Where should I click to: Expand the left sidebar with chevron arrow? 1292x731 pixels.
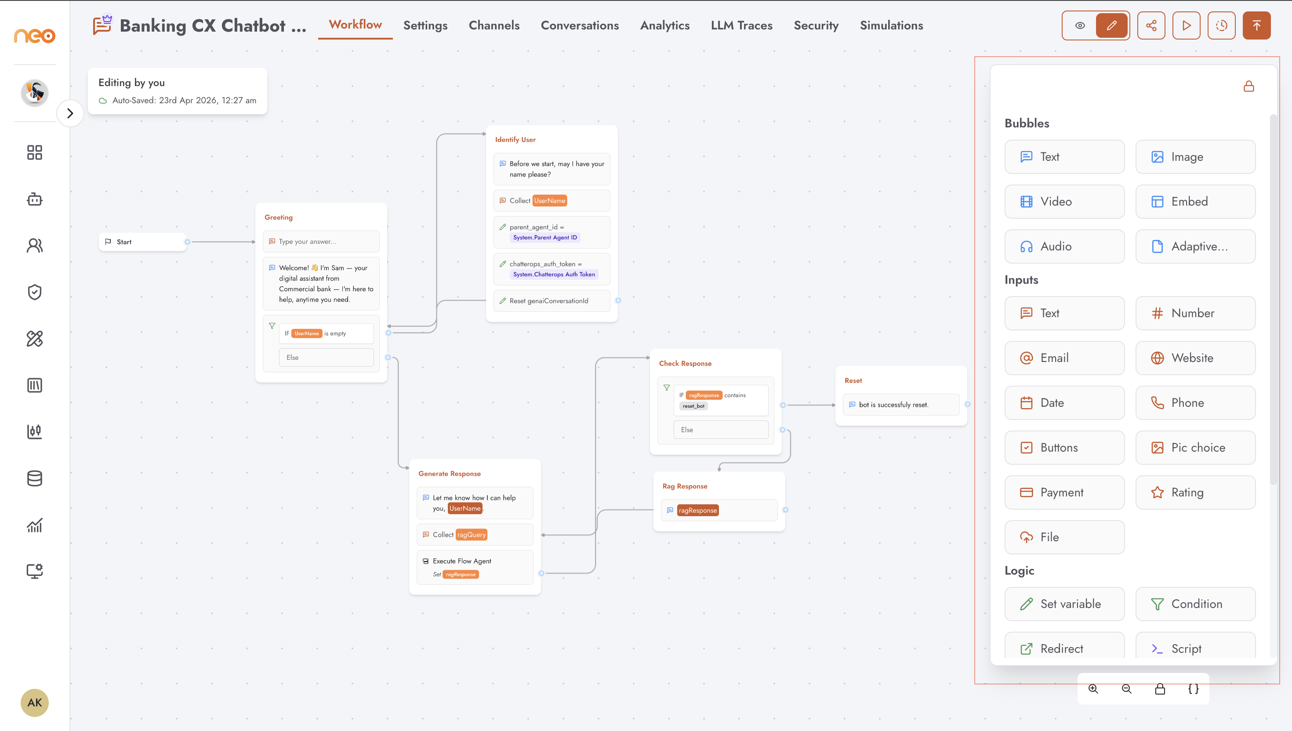tap(70, 113)
